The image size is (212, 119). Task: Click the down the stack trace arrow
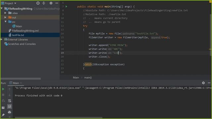10,95
